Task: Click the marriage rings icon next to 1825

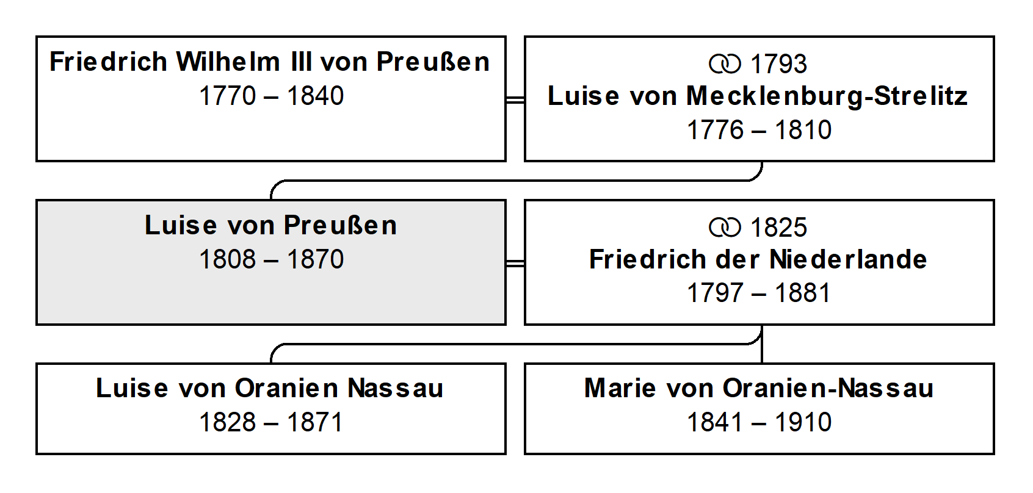Action: pos(725,228)
